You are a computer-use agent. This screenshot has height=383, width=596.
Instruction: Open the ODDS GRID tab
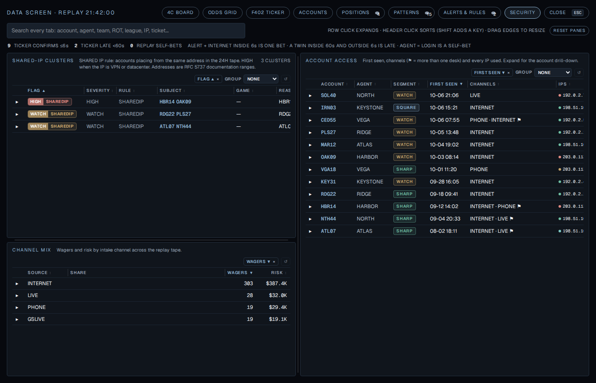[223, 13]
